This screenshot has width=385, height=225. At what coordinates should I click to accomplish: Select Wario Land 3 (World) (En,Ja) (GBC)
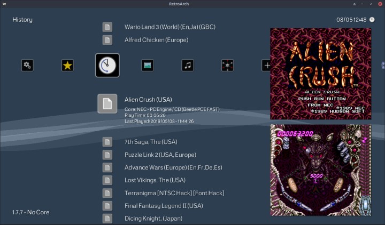coord(170,27)
